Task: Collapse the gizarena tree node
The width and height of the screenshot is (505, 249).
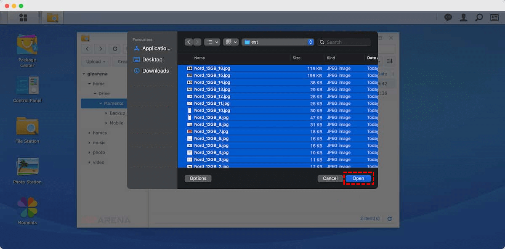Action: tap(84, 74)
